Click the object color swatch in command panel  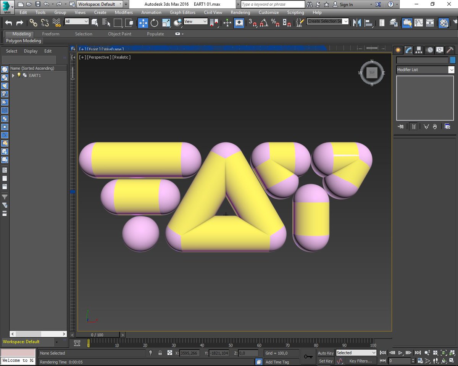[453, 60]
